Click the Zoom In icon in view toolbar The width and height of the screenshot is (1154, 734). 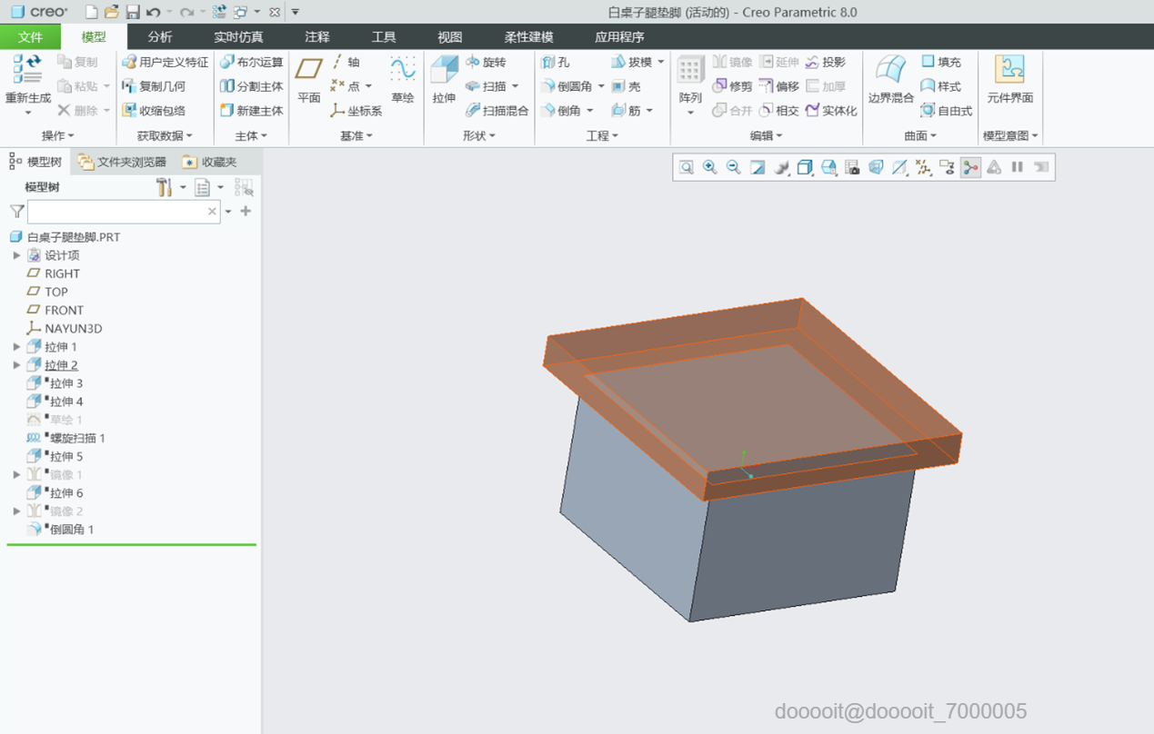[709, 167]
